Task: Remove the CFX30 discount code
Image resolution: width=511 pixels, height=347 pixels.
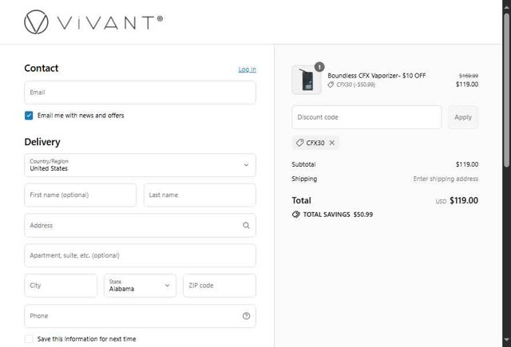Action: (332, 143)
